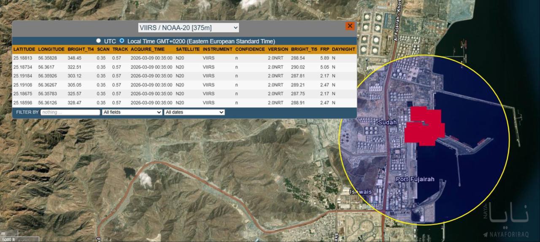Sort table by CONFIDENCE column header

tap(249, 49)
